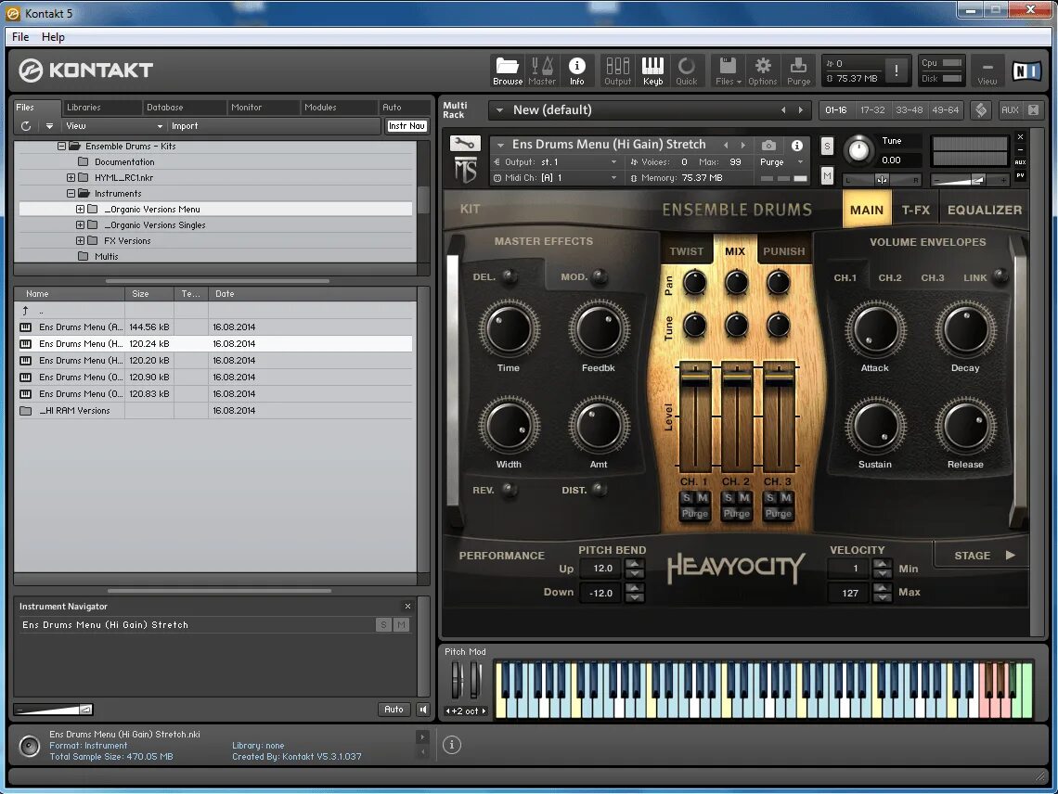This screenshot has height=794, width=1058.
Task: Mute CH. 2 in the mixer
Action: pyautogui.click(x=744, y=497)
